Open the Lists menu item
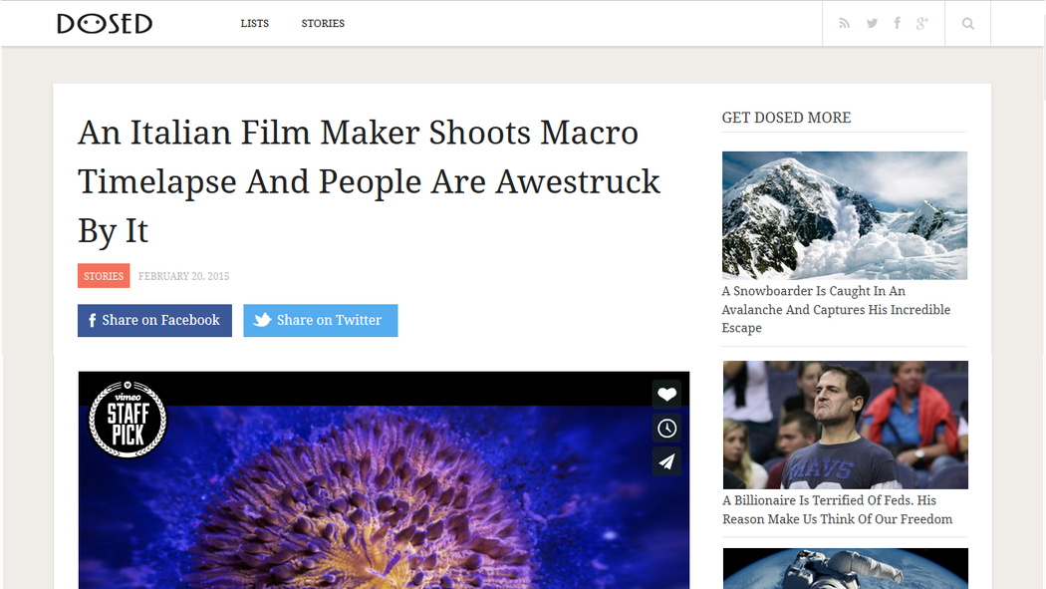The height and width of the screenshot is (589, 1046). tap(255, 23)
